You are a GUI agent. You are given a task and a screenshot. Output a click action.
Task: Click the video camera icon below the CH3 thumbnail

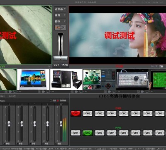pos(43,92)
